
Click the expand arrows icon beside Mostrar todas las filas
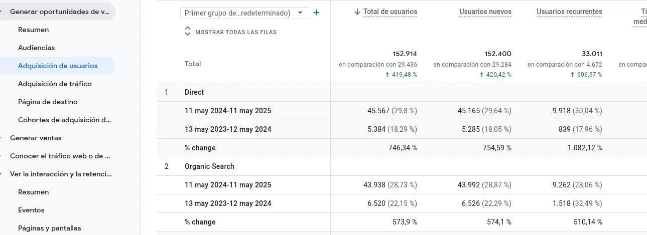click(x=188, y=32)
